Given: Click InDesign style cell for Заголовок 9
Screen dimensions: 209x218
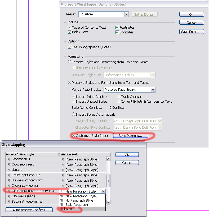Looking at the screenshot, I should point(82,159).
